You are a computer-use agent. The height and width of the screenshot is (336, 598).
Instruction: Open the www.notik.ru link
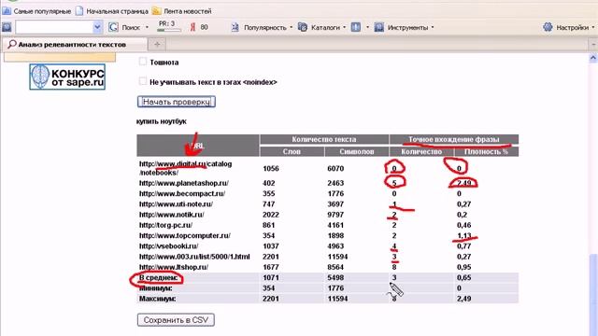[172, 215]
